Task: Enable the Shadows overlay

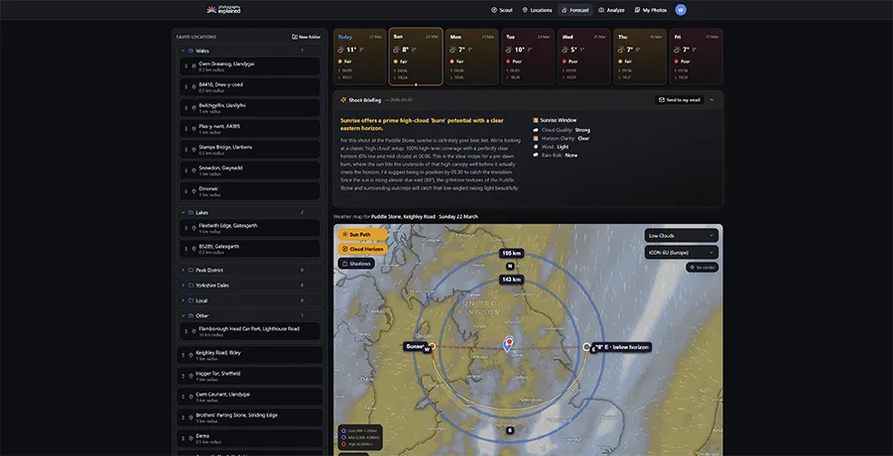Action: [355, 264]
